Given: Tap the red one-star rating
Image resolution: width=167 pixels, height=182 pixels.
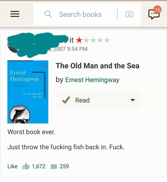Looking at the screenshot, I should (79, 40).
